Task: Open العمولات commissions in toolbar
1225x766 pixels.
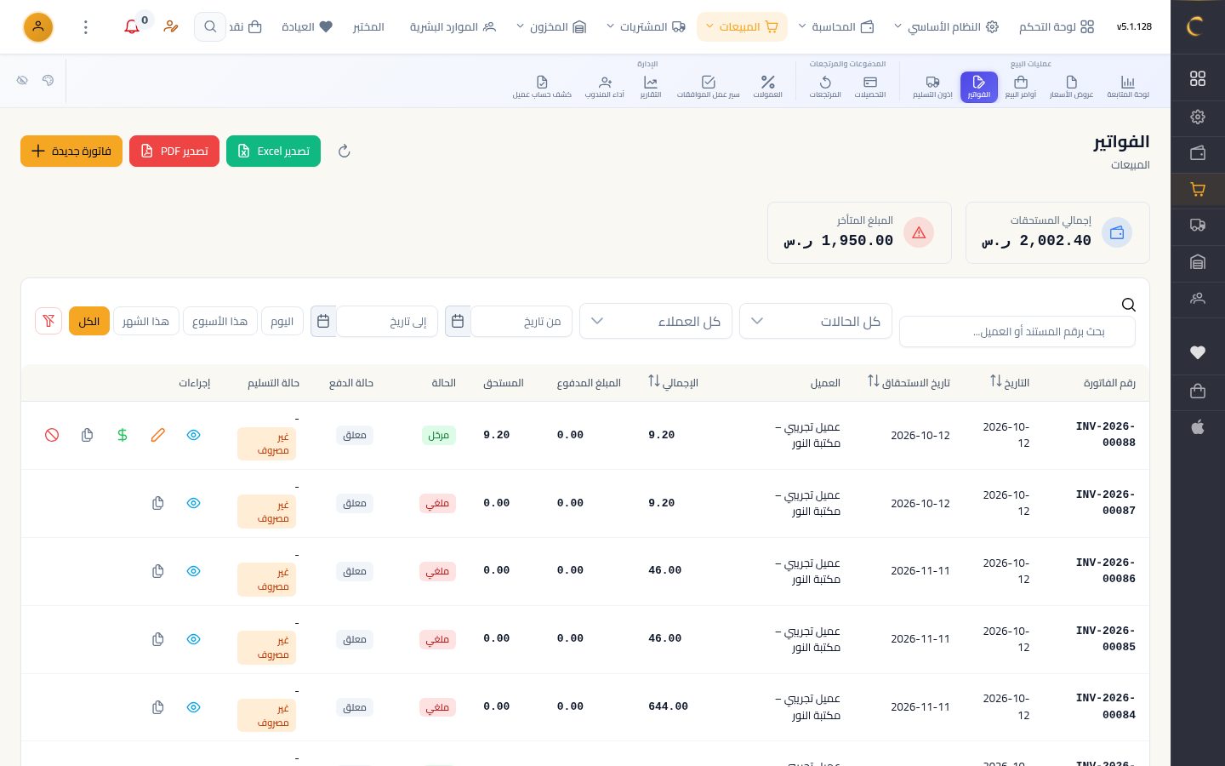Action: (x=767, y=86)
